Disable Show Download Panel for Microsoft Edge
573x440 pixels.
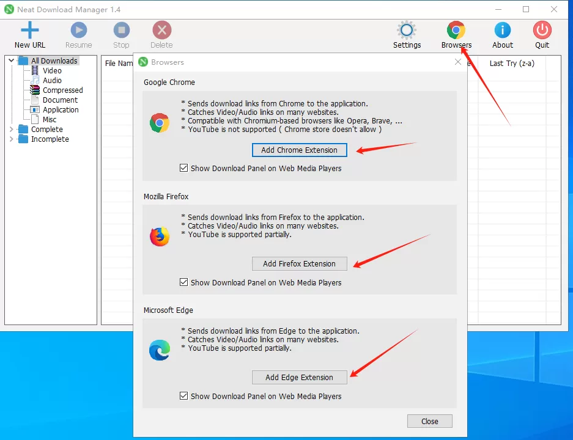tap(184, 396)
